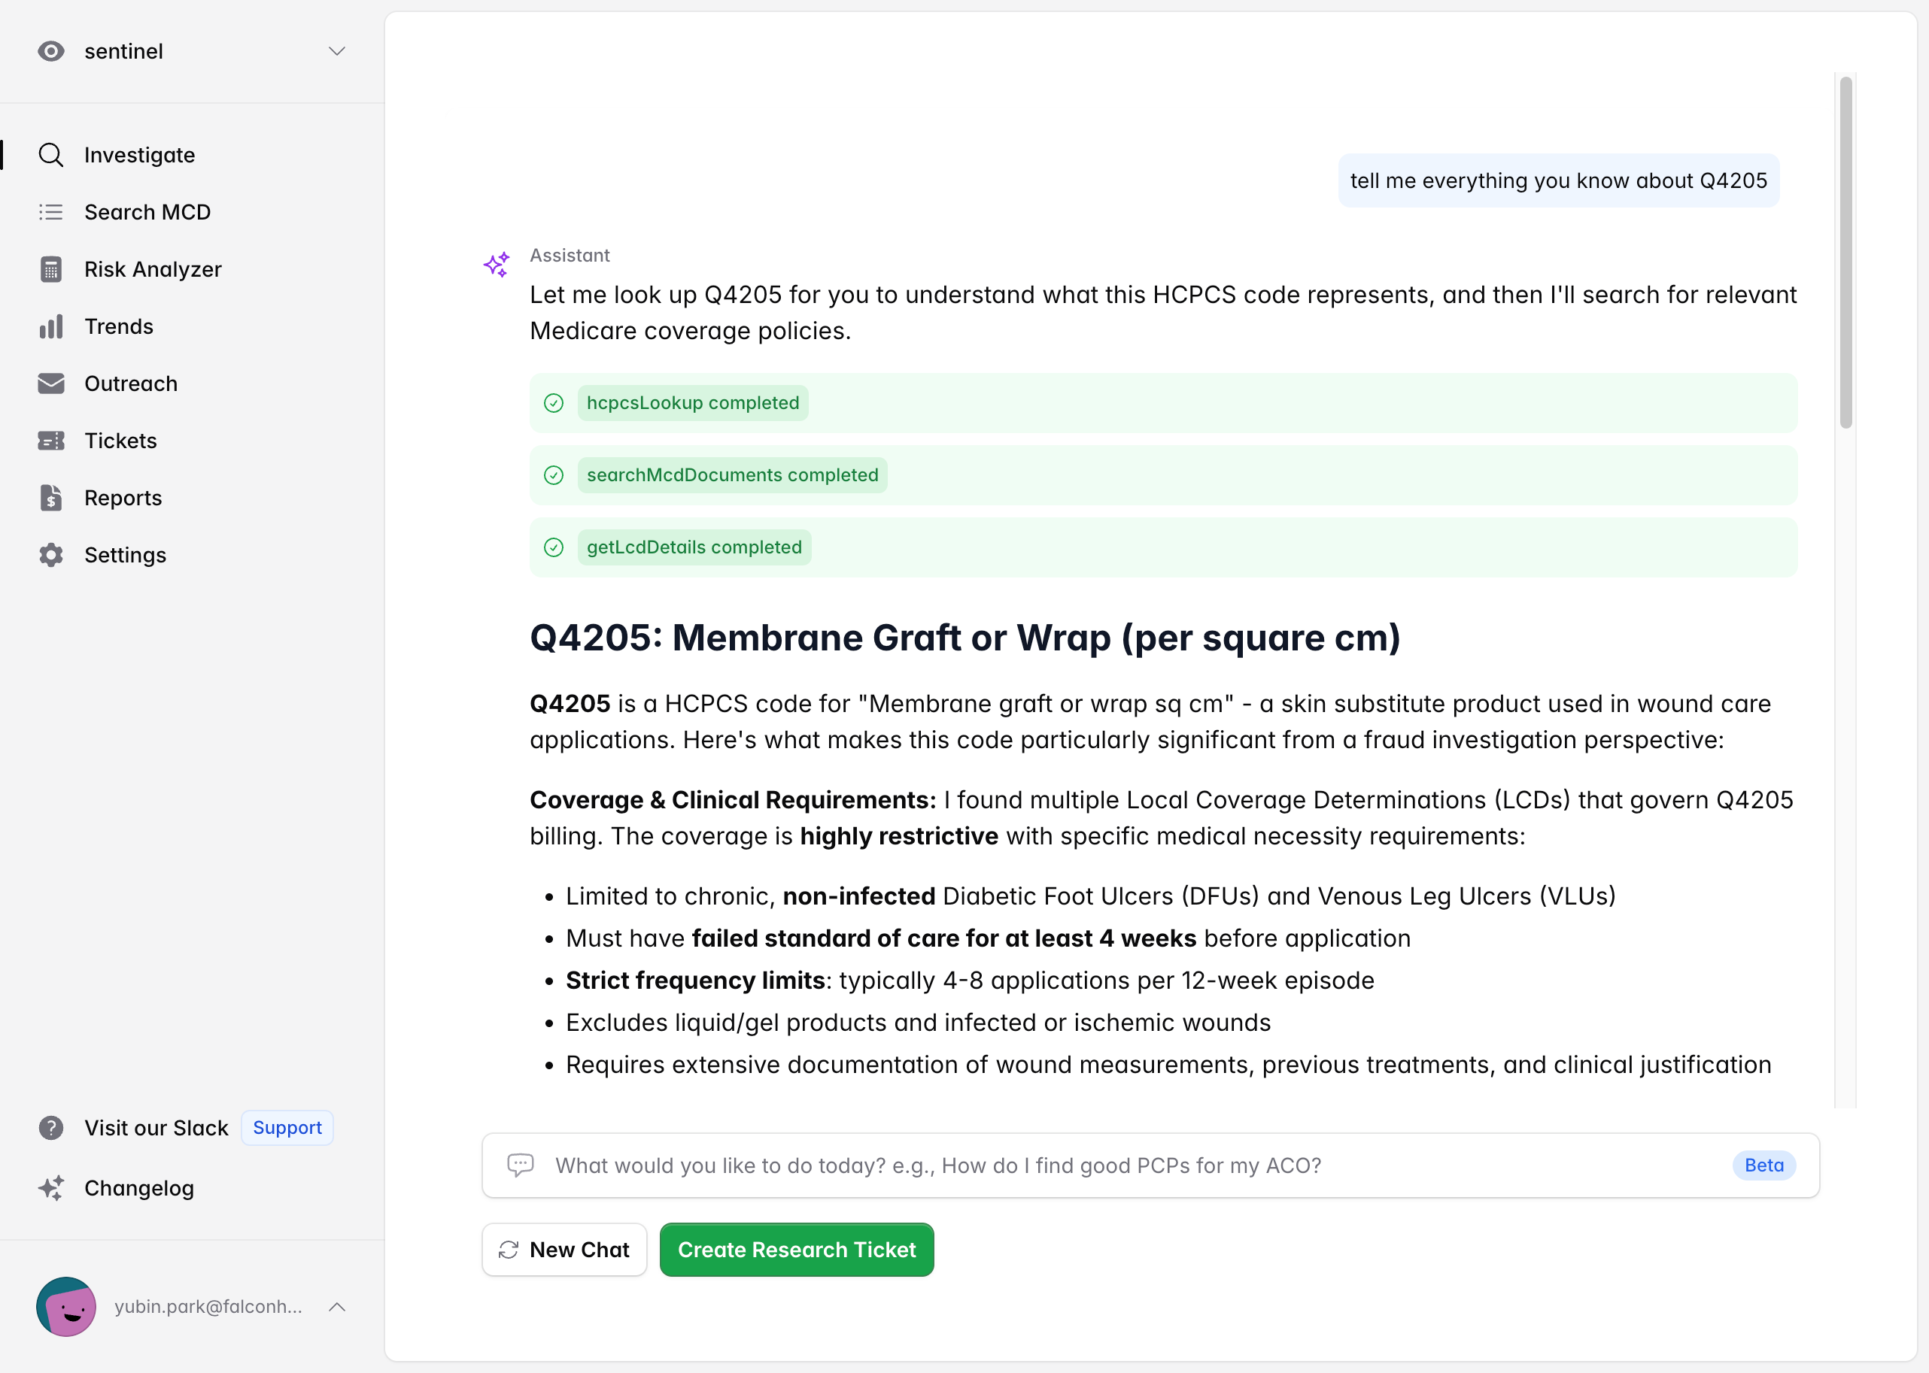Click the Outreach envelope icon

click(x=50, y=383)
